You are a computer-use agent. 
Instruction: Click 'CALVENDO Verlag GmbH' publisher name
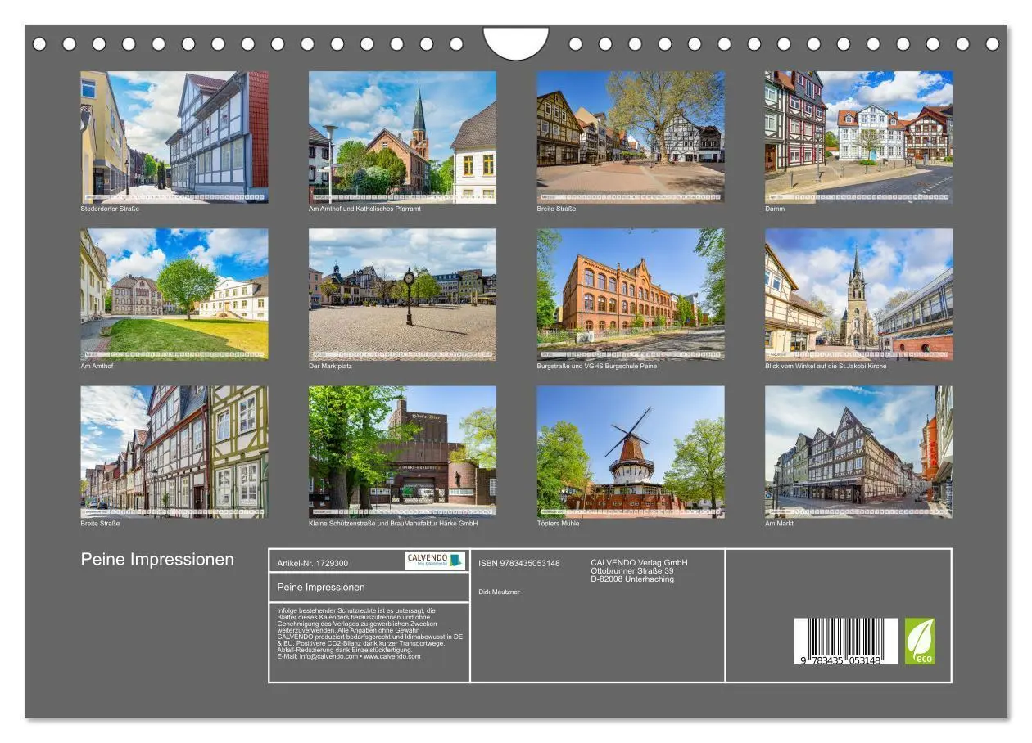click(640, 563)
